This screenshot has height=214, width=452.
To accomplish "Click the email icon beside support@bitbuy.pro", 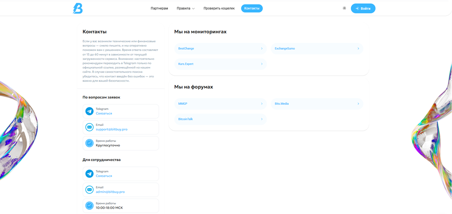I will (x=90, y=127).
